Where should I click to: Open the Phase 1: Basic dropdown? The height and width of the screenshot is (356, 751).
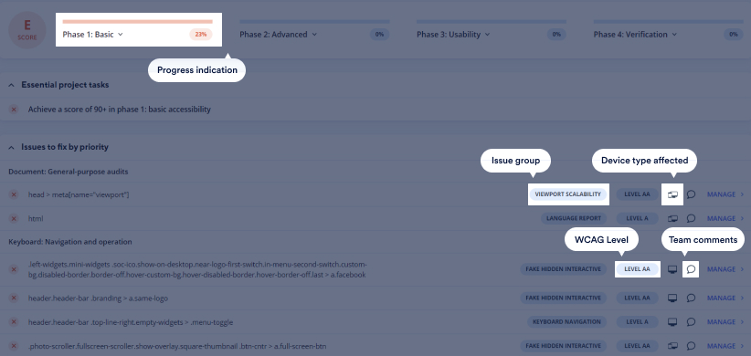93,35
